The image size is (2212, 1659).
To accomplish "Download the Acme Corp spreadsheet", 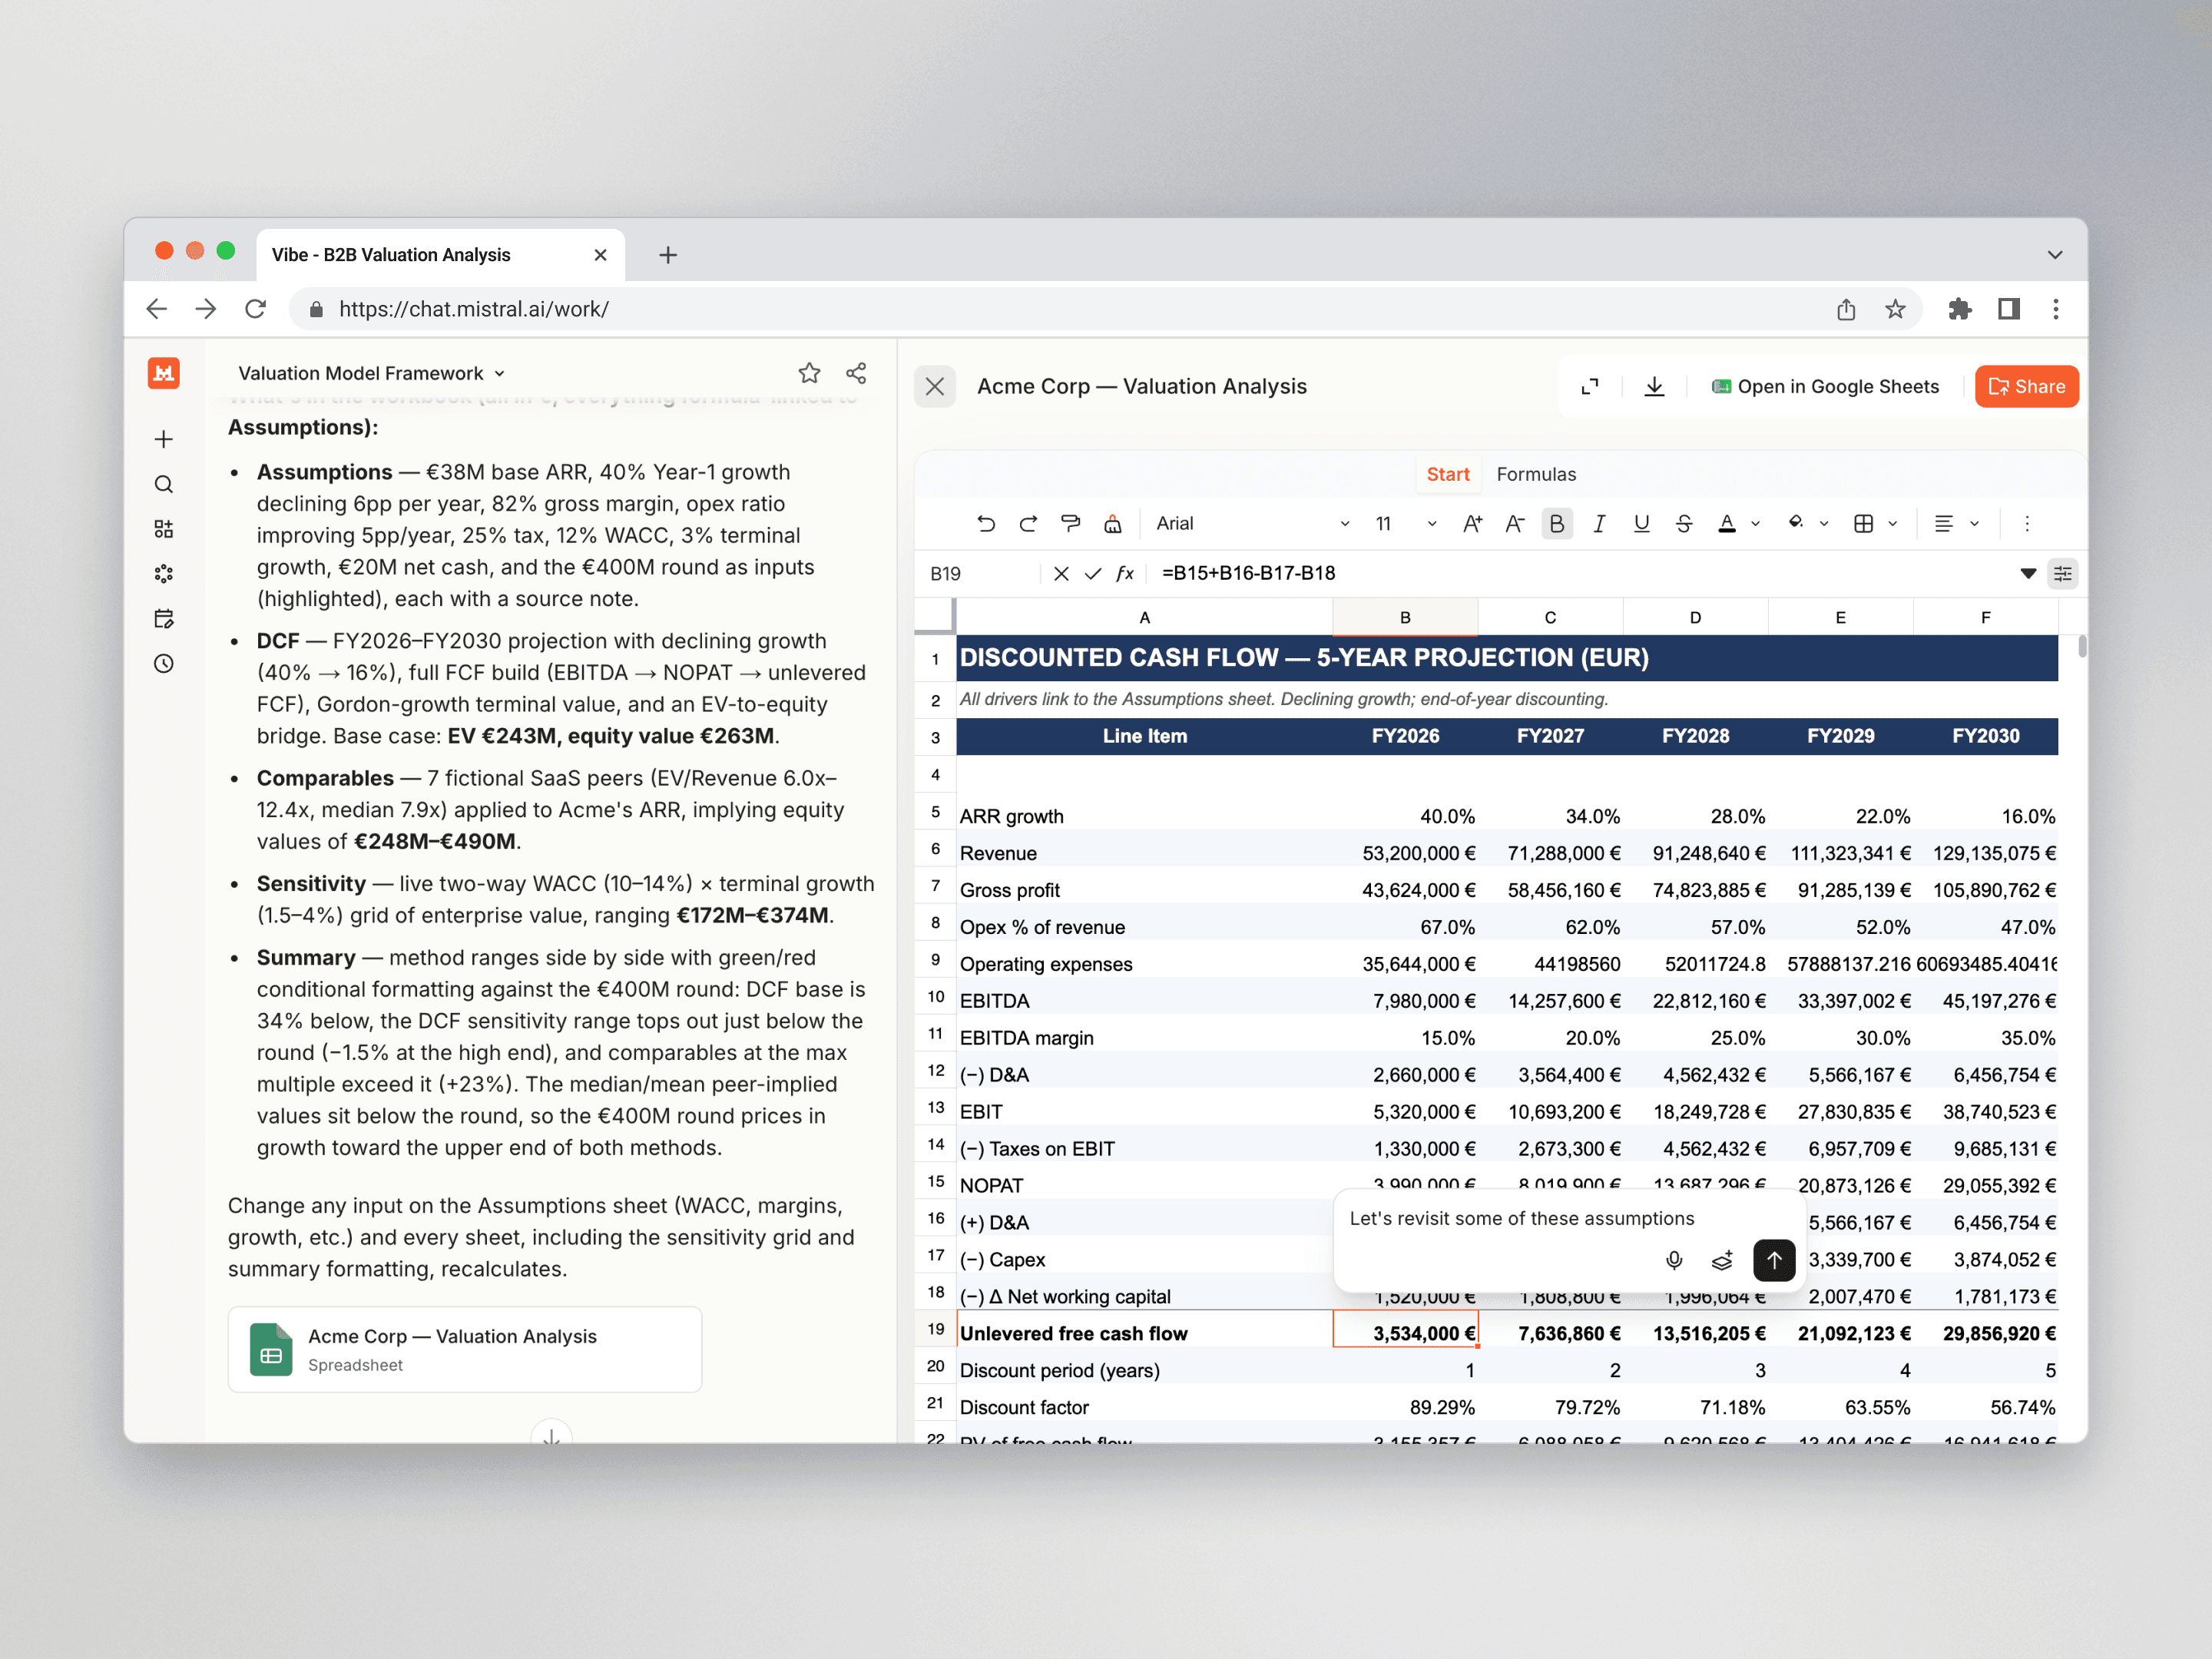I will (x=1654, y=386).
